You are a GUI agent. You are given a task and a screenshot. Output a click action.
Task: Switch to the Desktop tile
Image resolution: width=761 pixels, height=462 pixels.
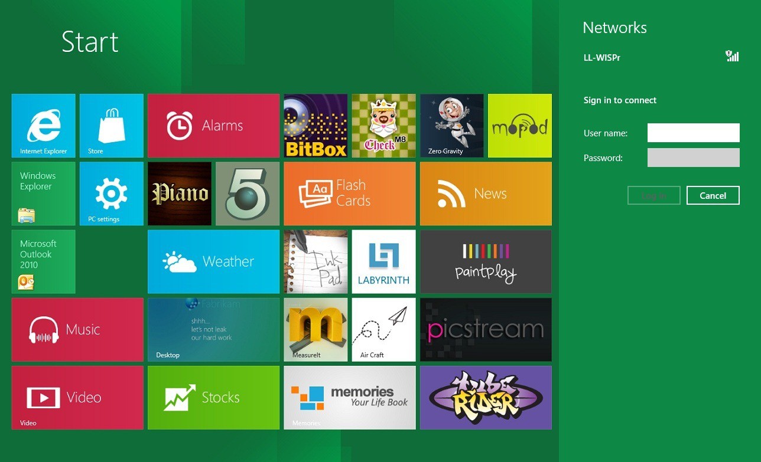213,329
